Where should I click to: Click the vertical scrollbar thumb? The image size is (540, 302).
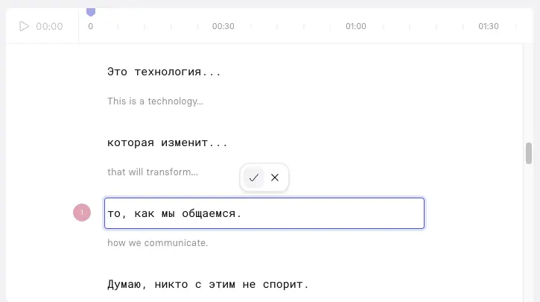(x=529, y=153)
